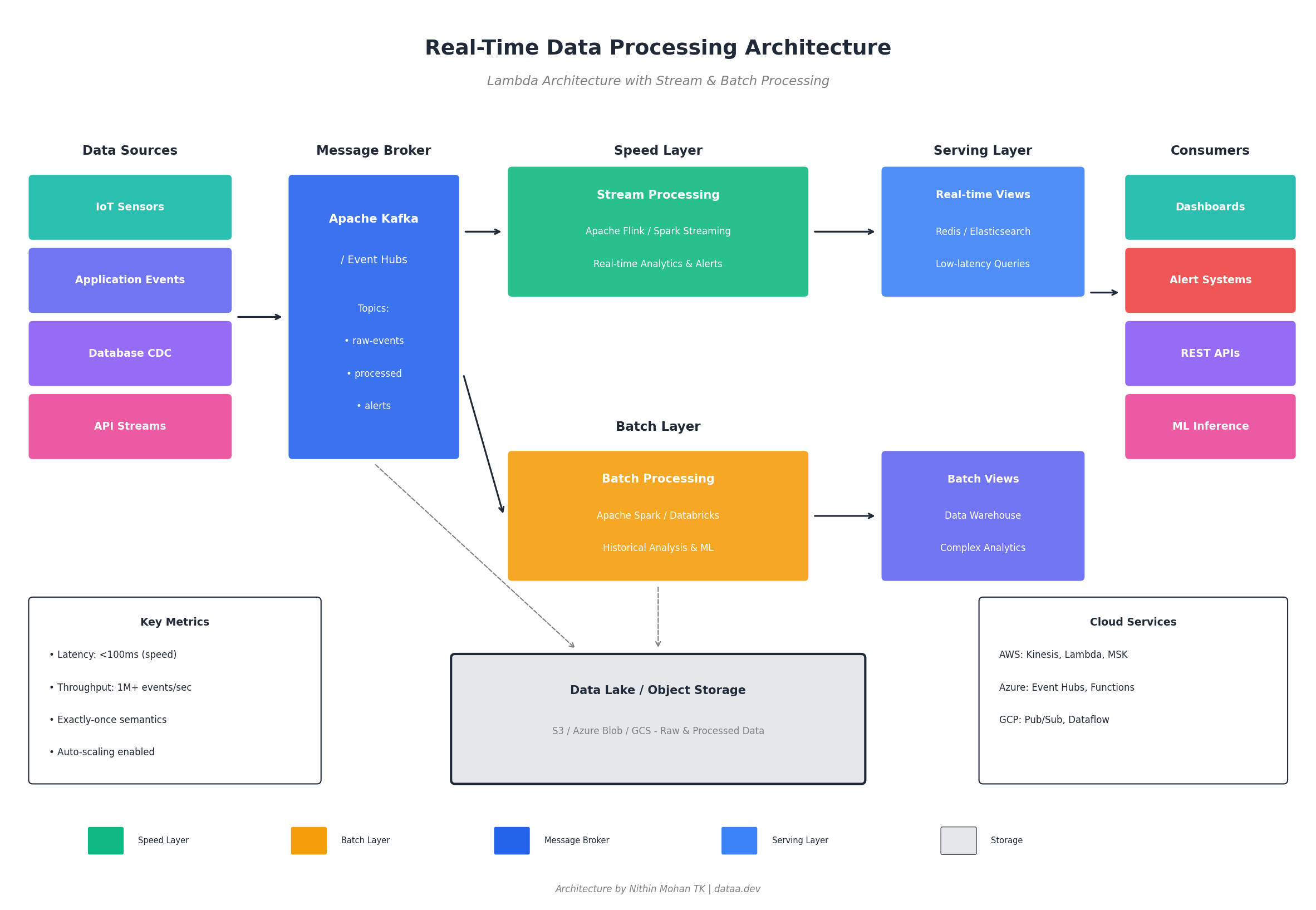1316x910 pixels.
Task: Select the Stream Processing node
Action: [x=657, y=230]
